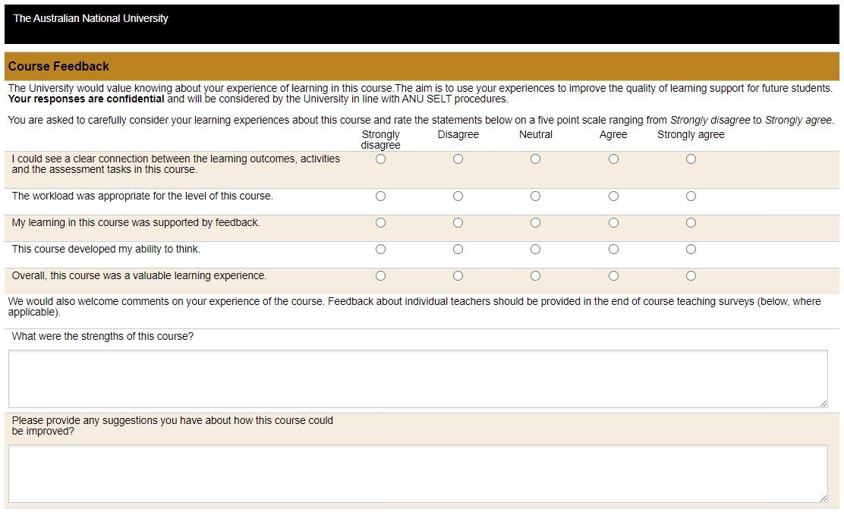This screenshot has width=844, height=512.
Task: Click the resize handle of strengths text box
Action: [x=824, y=404]
